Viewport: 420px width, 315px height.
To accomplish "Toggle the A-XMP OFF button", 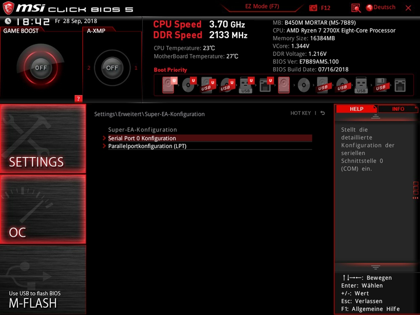I will tap(112, 68).
